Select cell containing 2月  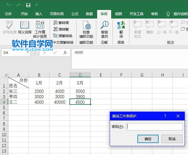[x=60, y=83]
